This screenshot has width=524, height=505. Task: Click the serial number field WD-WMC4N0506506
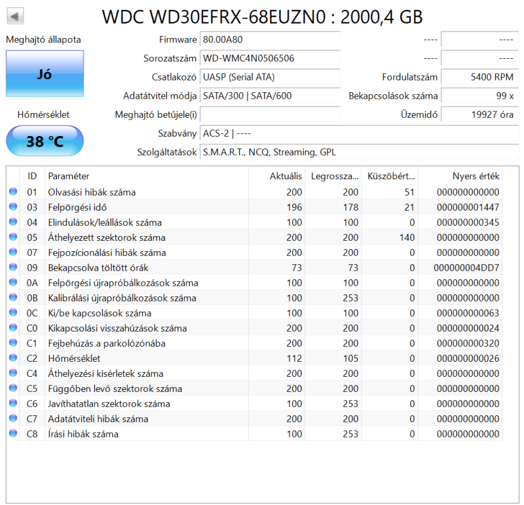[x=270, y=58]
